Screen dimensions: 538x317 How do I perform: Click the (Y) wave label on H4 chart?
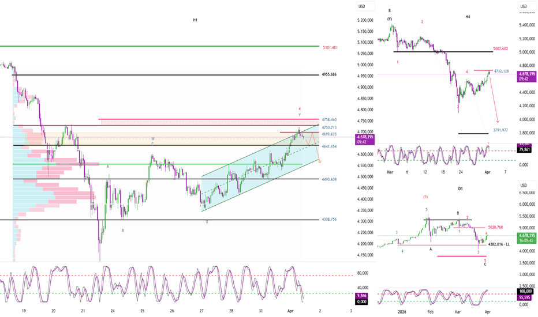(390, 19)
